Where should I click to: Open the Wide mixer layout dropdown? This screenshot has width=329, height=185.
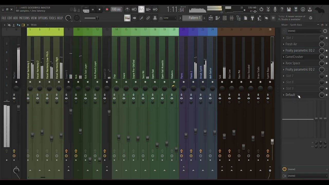(34, 25)
